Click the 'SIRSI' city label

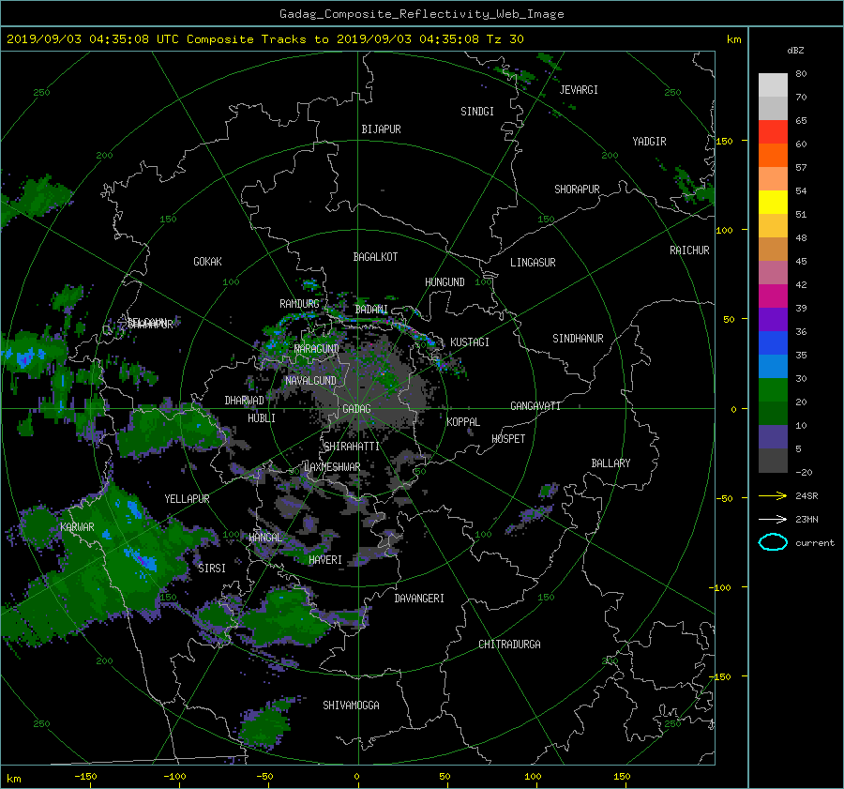(212, 569)
